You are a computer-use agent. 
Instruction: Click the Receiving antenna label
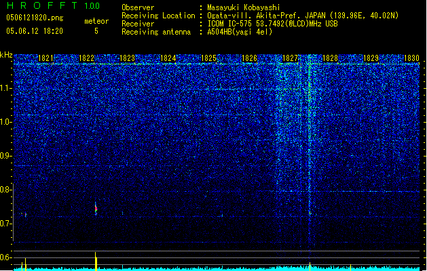(x=156, y=32)
